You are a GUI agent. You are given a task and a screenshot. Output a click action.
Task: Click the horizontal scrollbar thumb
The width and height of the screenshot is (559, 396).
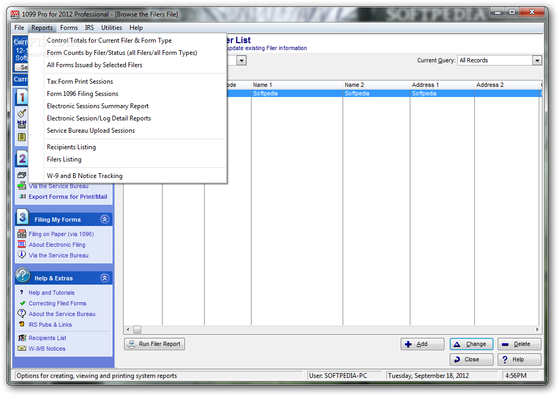137,329
